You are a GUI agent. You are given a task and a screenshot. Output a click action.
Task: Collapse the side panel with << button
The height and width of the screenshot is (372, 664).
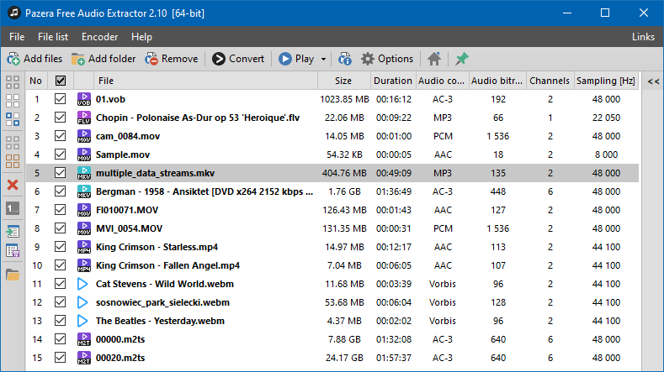tap(653, 81)
